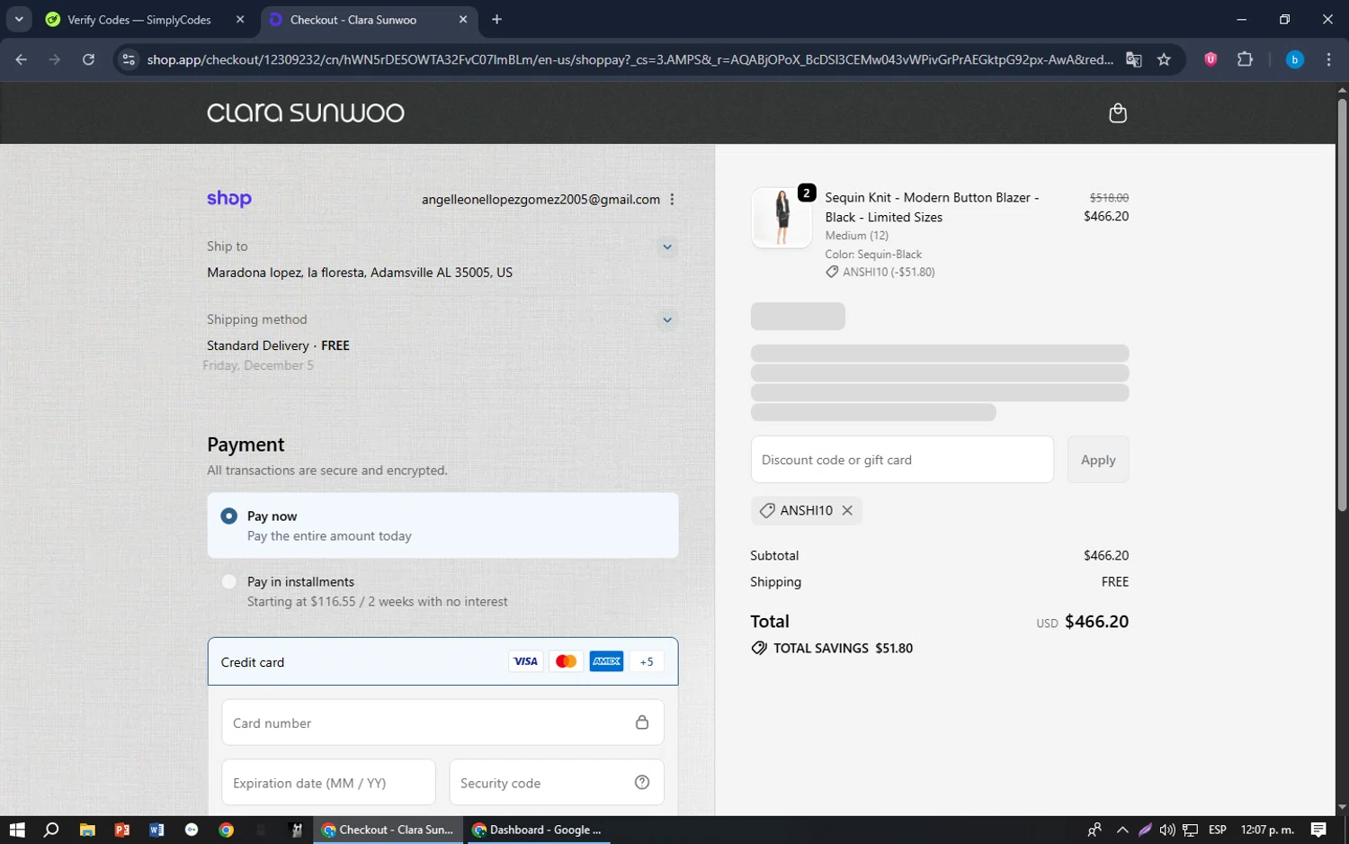Open the shield extension icon
The height and width of the screenshot is (844, 1349).
(1211, 59)
